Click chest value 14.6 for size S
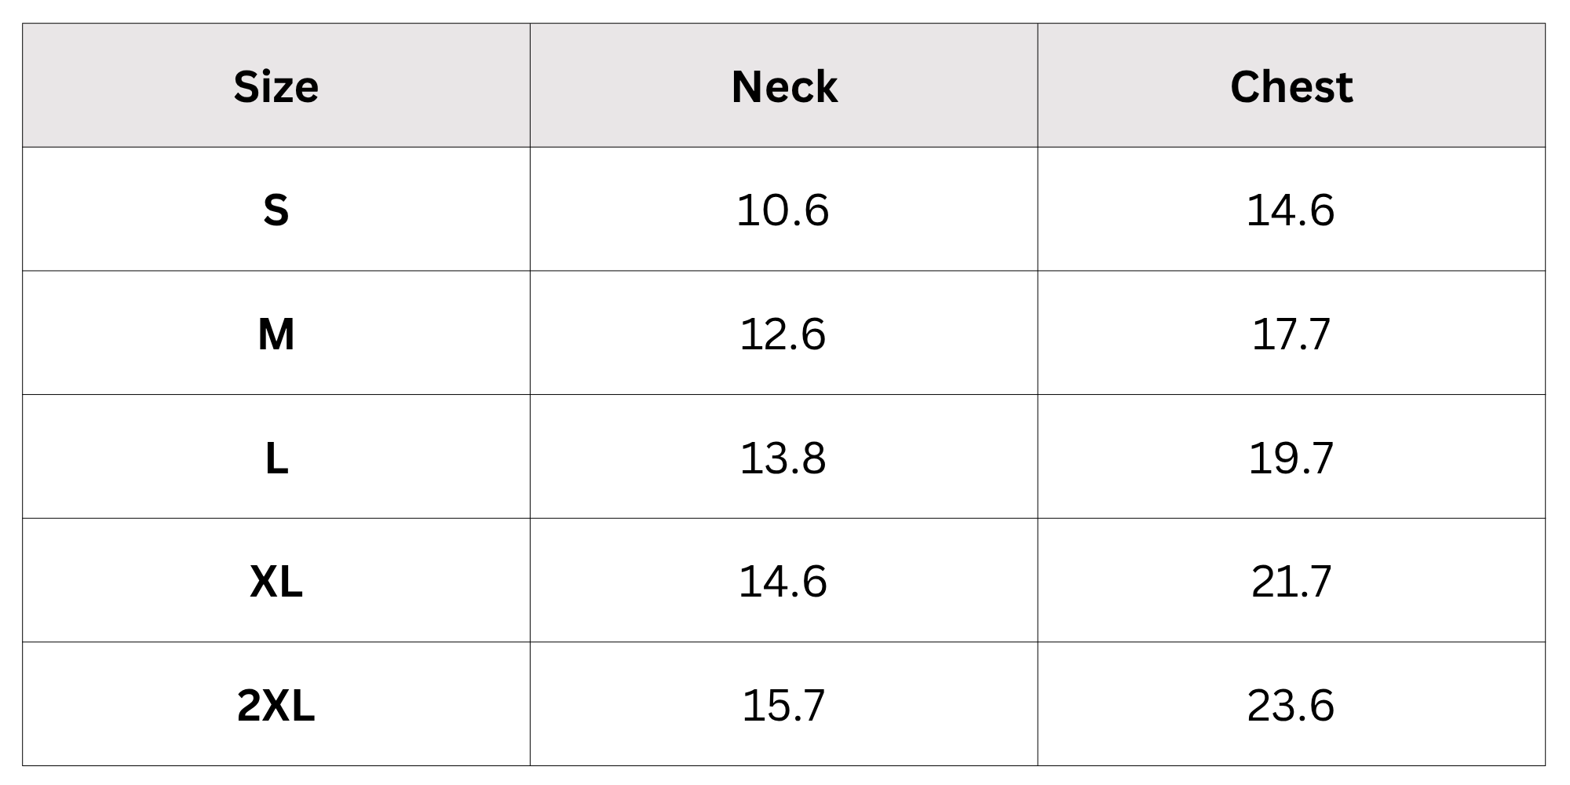Screen dimensions: 1570x785 coord(1291,210)
